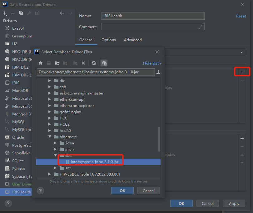Click the Duplicate driver icon in left toolbar
This screenshot has height=213, width=253.
pyautogui.click(x=21, y=13)
